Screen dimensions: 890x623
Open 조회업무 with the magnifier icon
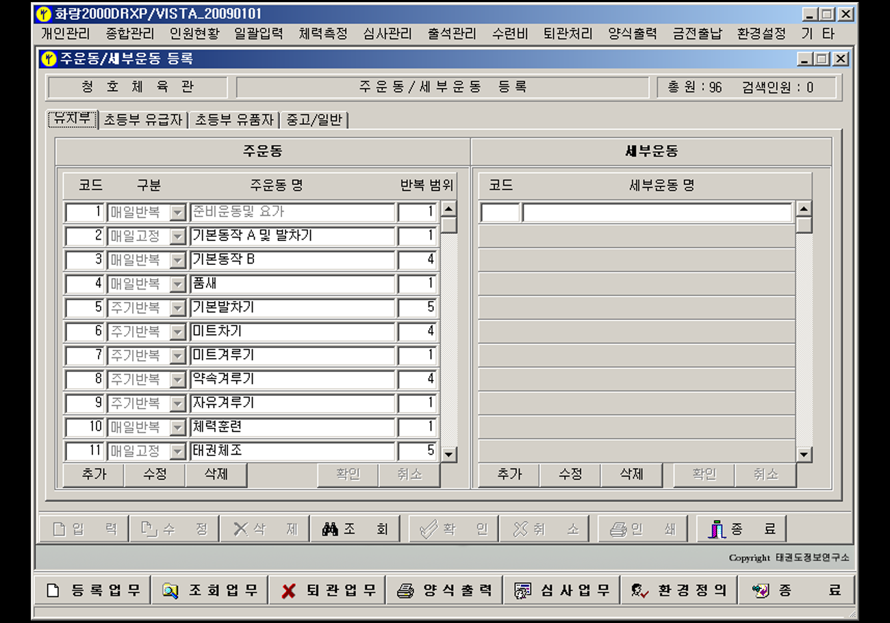(210, 591)
